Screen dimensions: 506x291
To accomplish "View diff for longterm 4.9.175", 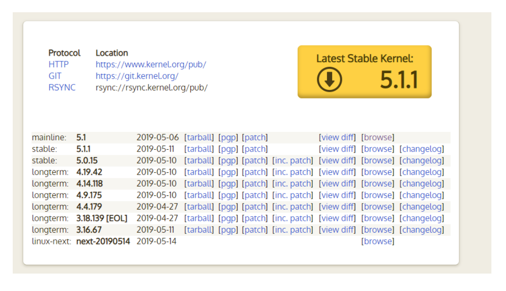I will click(337, 195).
